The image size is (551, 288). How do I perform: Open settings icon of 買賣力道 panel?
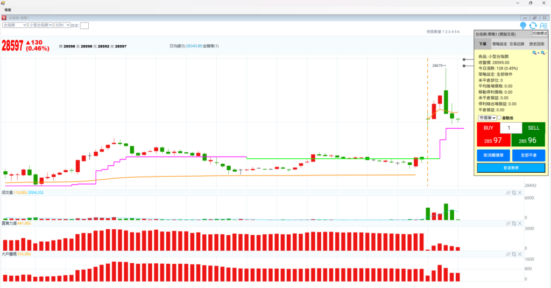pos(508,223)
